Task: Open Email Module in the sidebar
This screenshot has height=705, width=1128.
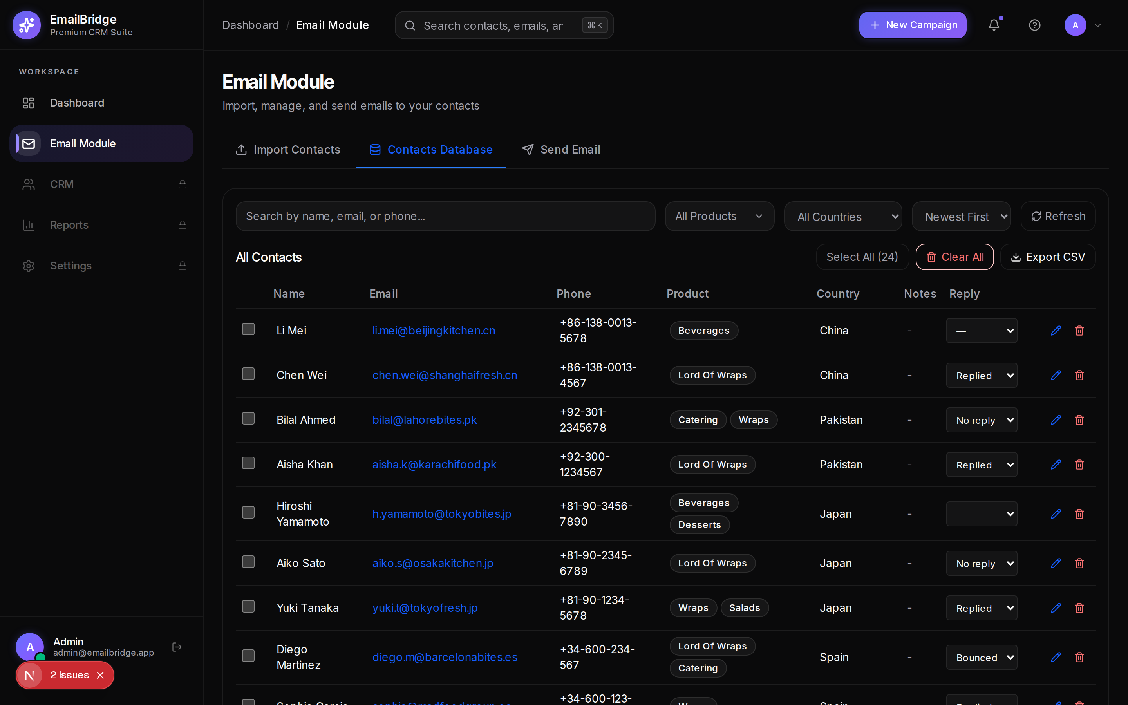Action: [101, 144]
